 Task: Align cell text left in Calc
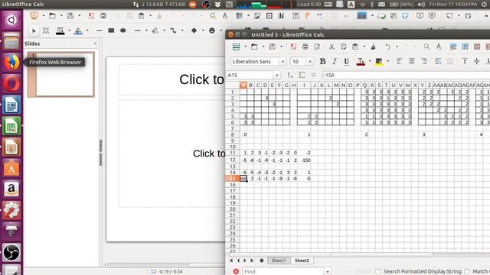pyautogui.click(x=400, y=61)
